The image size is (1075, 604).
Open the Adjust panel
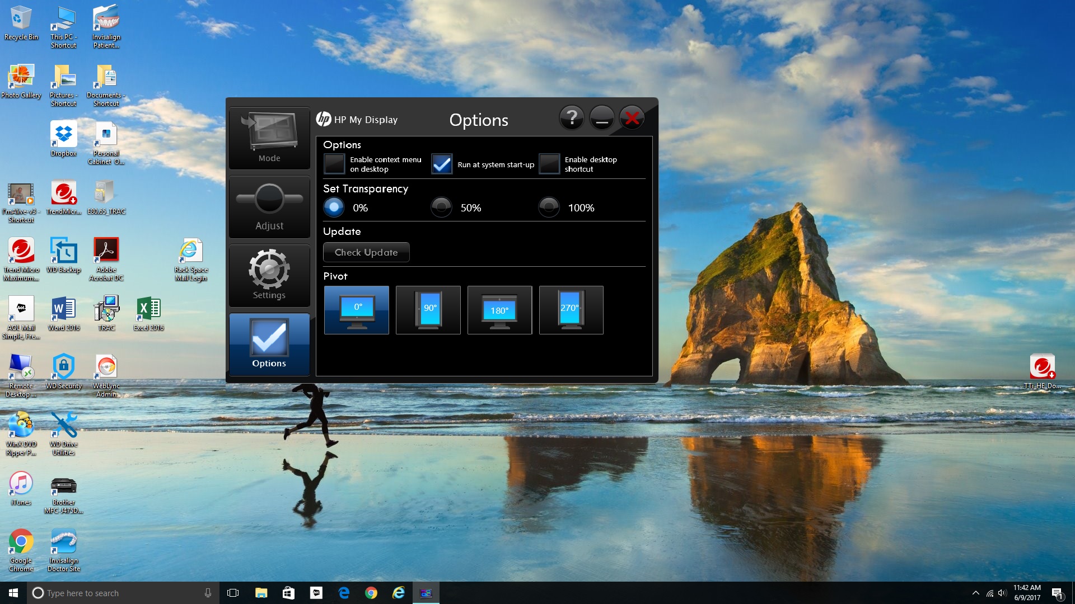pos(269,207)
